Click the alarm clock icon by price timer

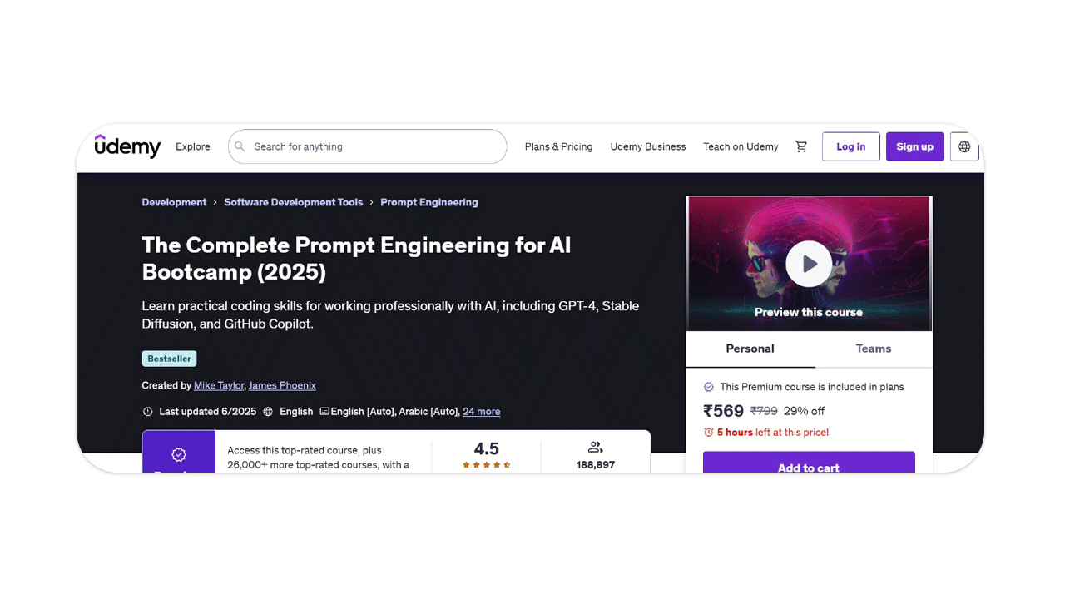tap(709, 433)
